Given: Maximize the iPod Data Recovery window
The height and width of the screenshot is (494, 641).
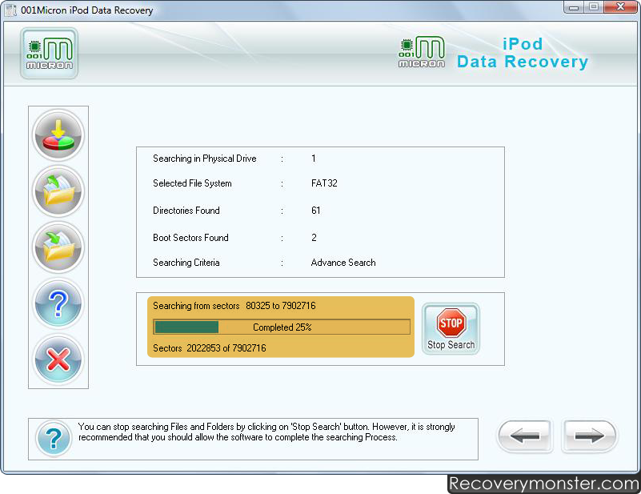Looking at the screenshot, I should tap(594, 7).
